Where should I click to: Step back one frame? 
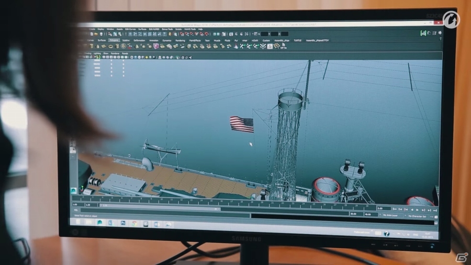[400, 209]
